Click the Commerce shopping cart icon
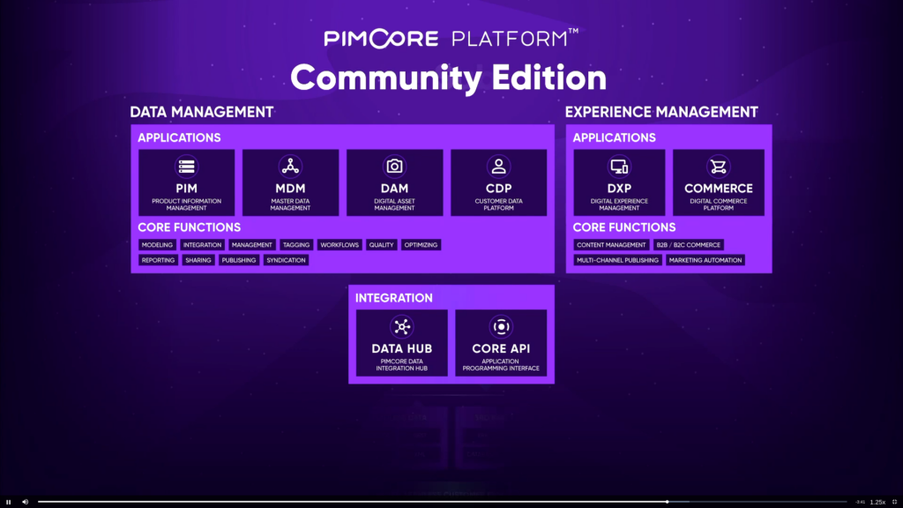The height and width of the screenshot is (508, 903). pos(718,167)
